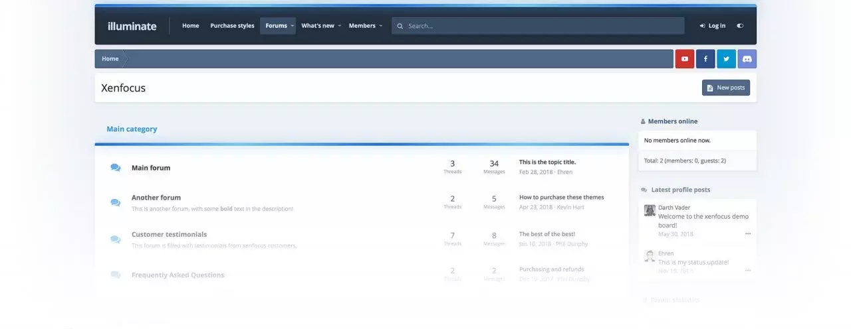Expand the Forums dropdown arrow
851x329 pixels.
click(x=292, y=26)
